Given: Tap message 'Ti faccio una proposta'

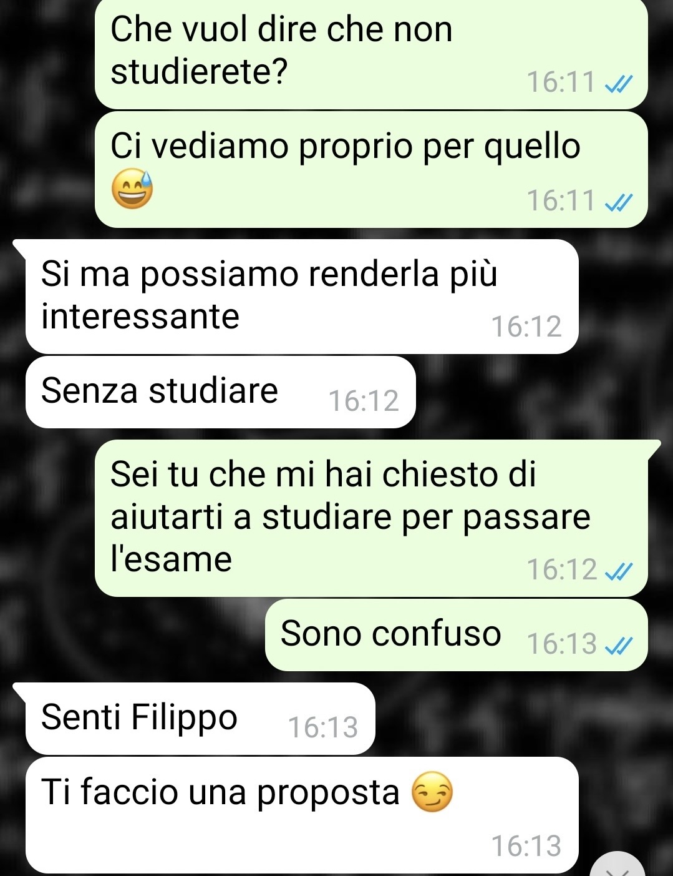Looking at the screenshot, I should (302, 815).
